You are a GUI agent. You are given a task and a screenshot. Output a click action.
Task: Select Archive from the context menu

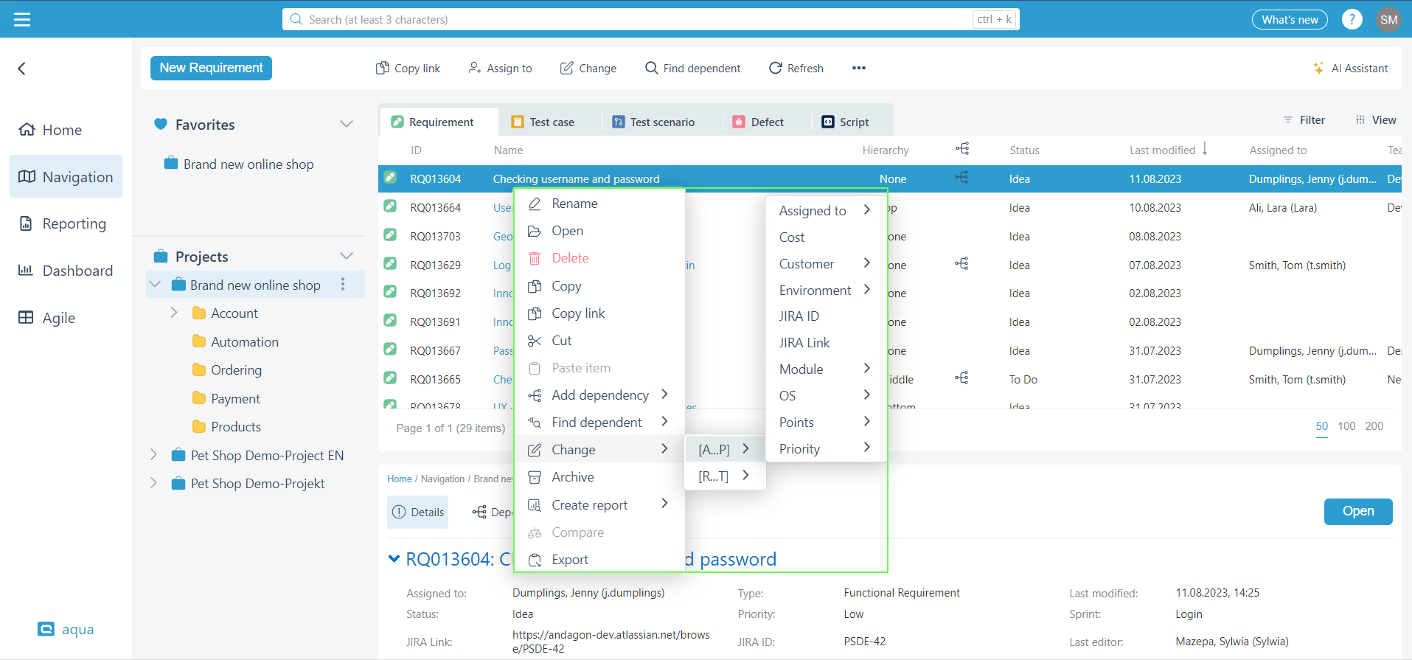pyautogui.click(x=572, y=477)
